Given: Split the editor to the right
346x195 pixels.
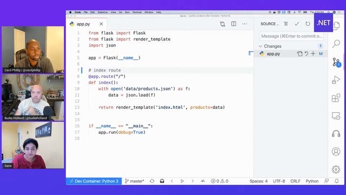Looking at the screenshot, I should point(234,24).
